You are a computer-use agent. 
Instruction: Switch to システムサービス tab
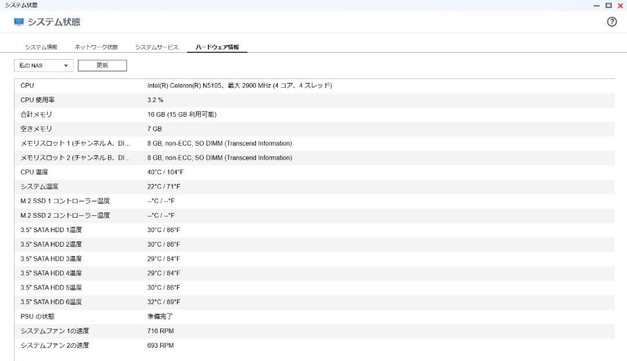click(157, 47)
